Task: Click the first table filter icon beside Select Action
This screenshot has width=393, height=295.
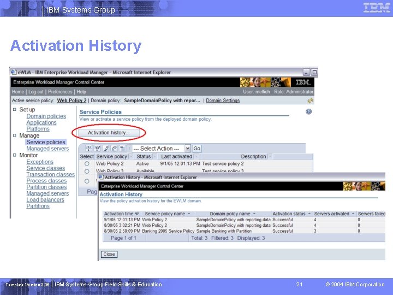Action: point(89,149)
